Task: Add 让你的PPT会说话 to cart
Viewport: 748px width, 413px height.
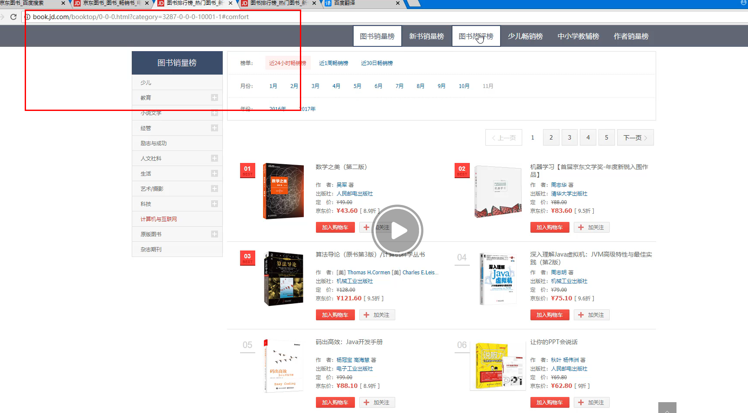Action: point(550,403)
